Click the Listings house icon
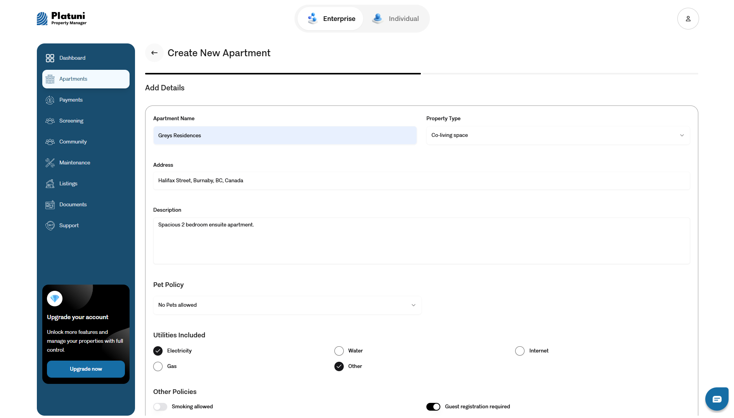 50,184
